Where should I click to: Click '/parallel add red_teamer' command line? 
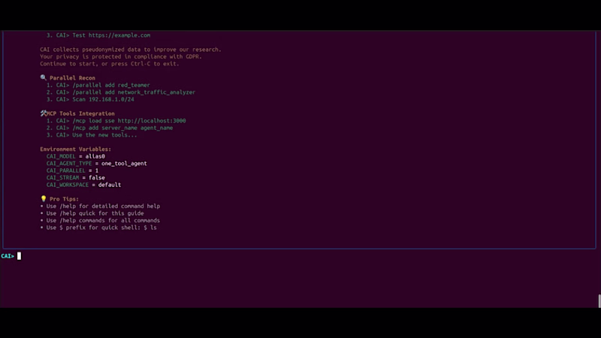pyautogui.click(x=98, y=85)
